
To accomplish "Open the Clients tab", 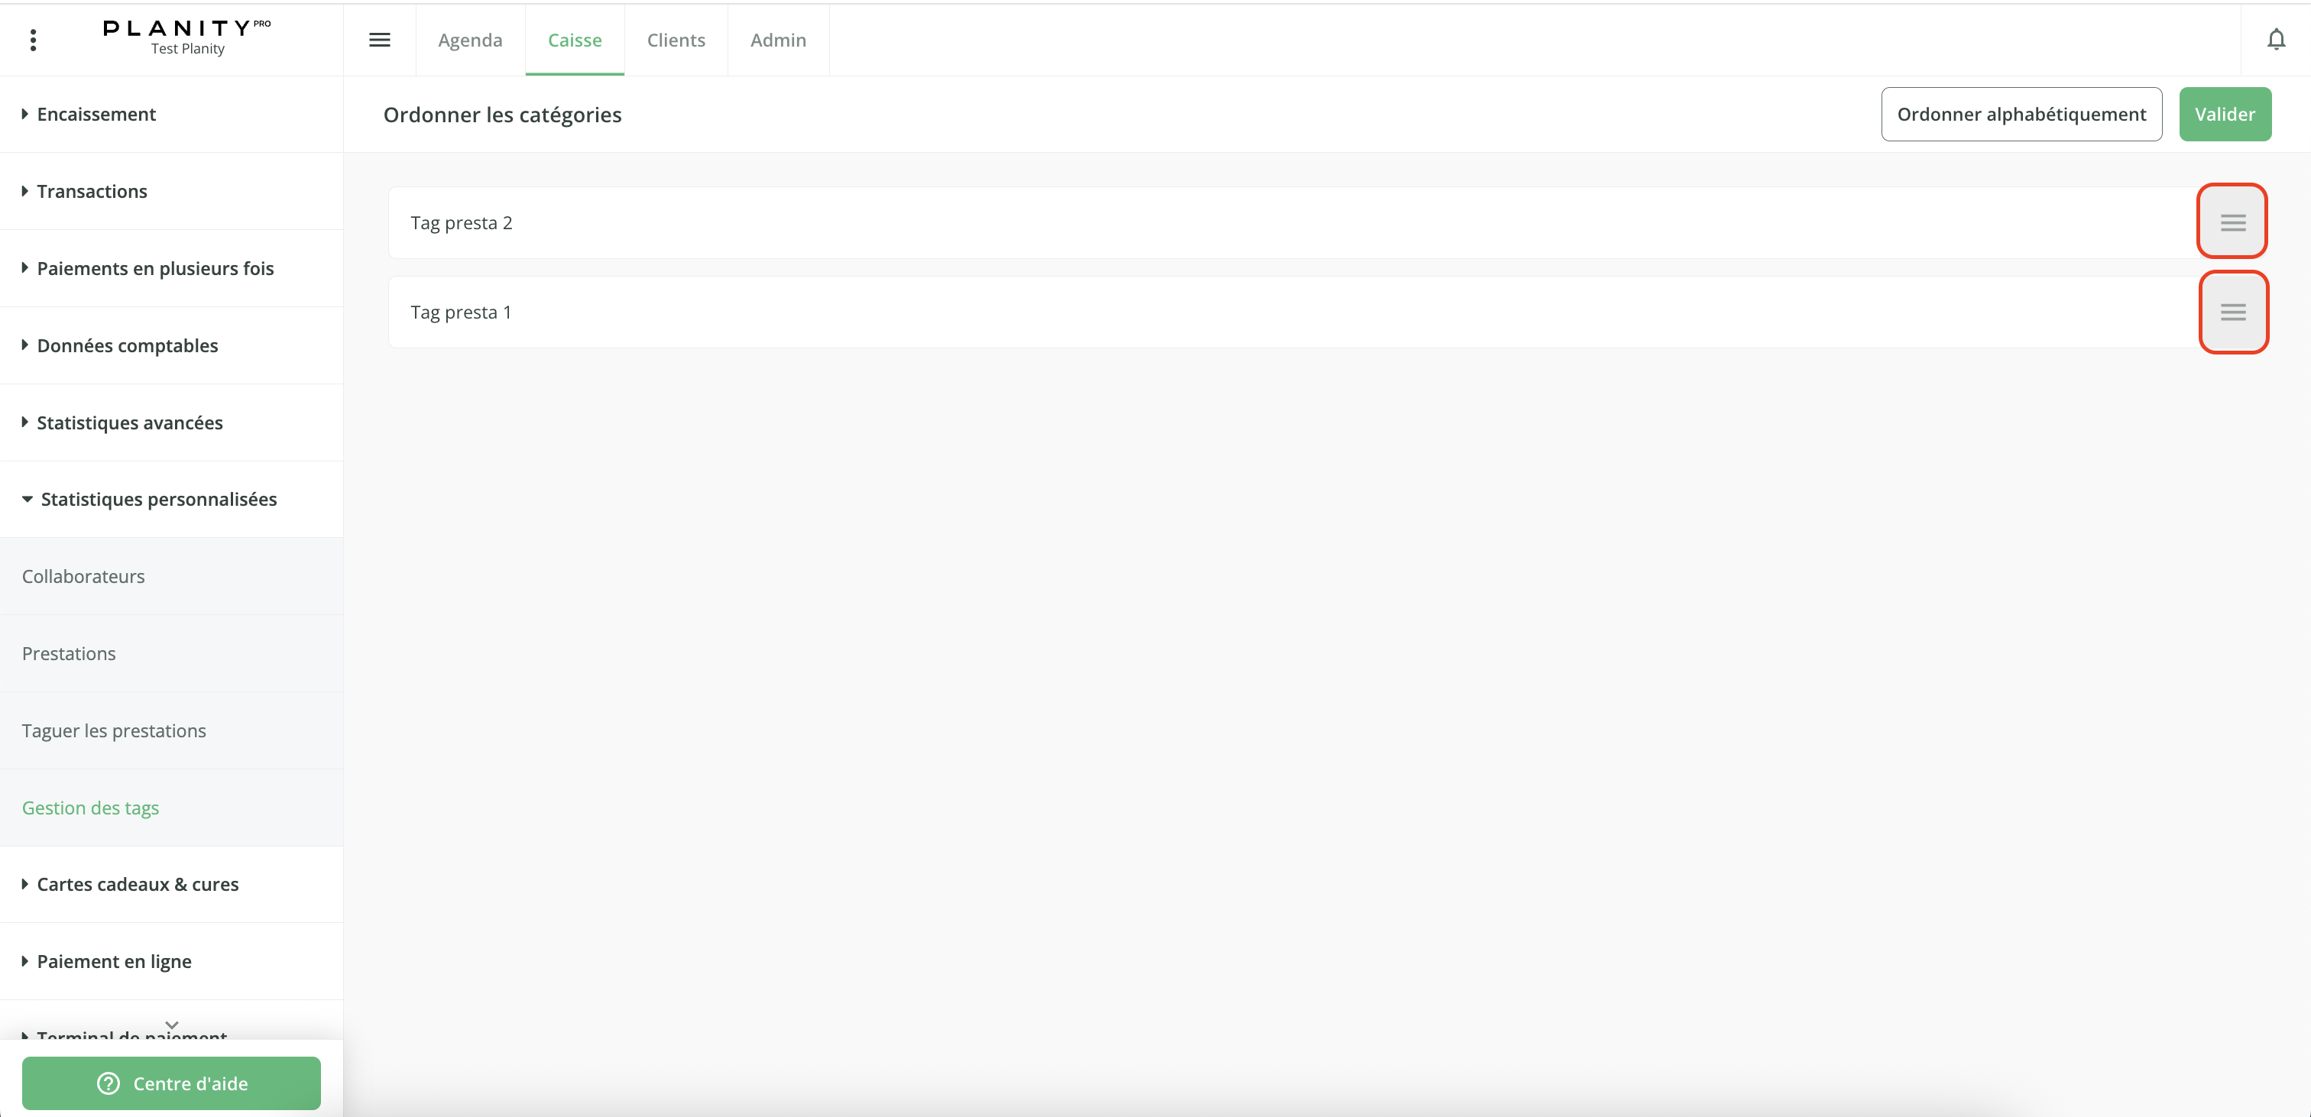I will pos(676,40).
